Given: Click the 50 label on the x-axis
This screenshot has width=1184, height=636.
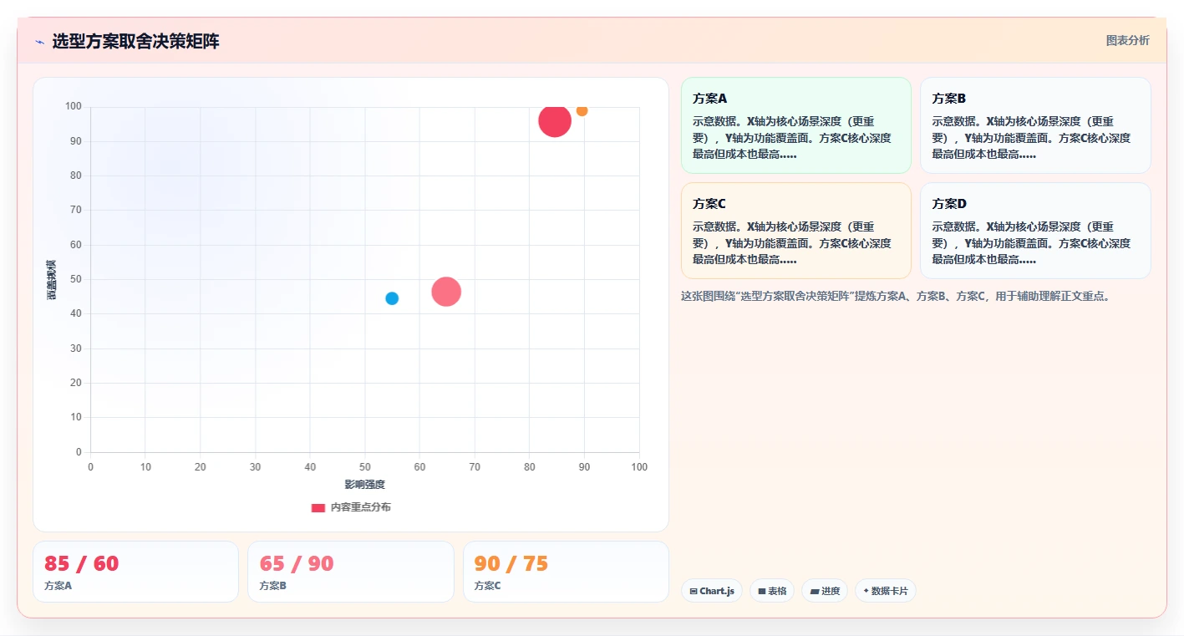Looking at the screenshot, I should click(365, 467).
